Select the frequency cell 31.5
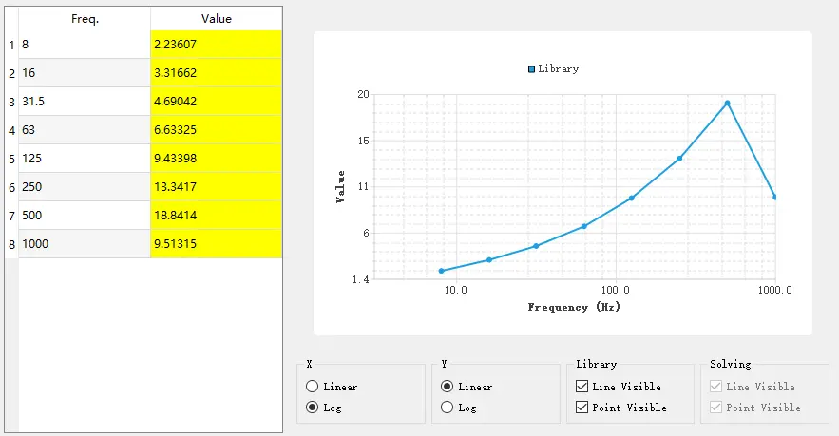This screenshot has width=839, height=436. point(84,102)
